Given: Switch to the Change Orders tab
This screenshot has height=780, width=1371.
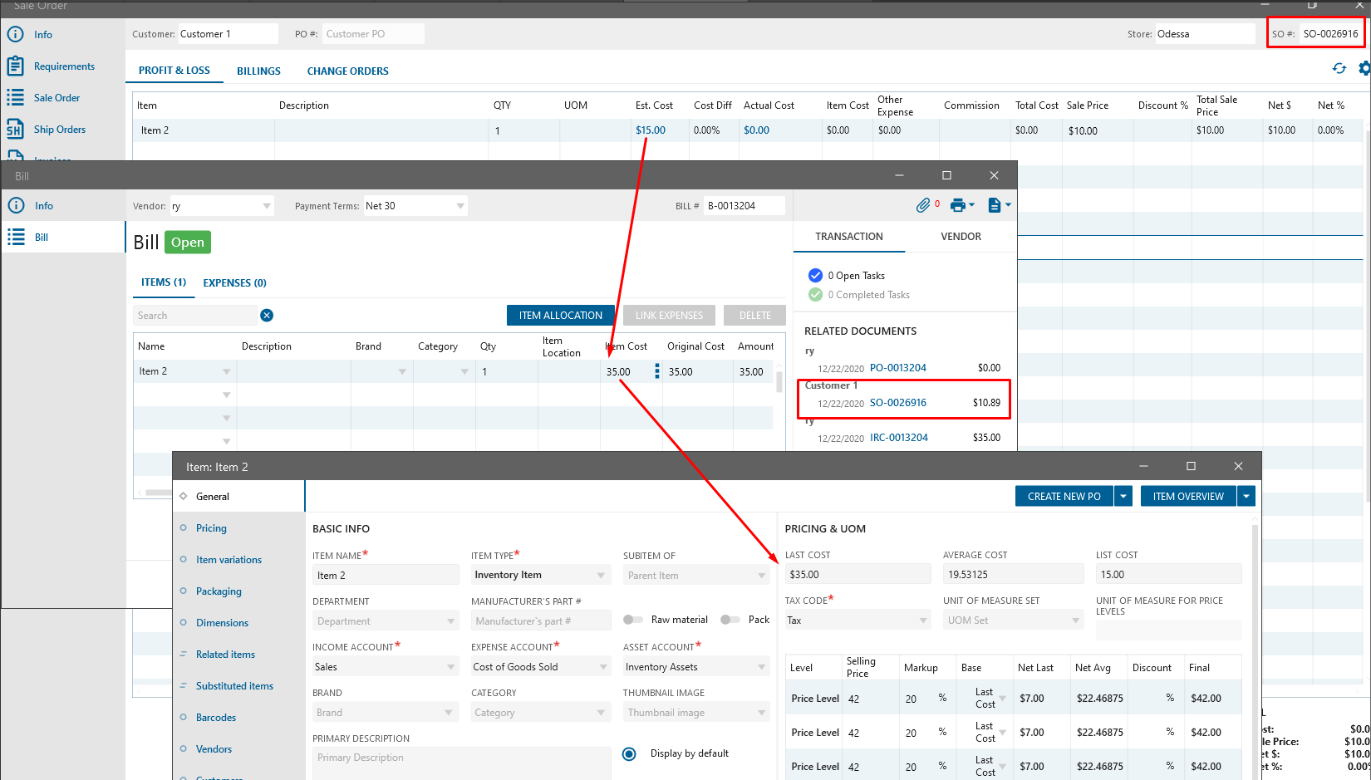Looking at the screenshot, I should point(347,71).
